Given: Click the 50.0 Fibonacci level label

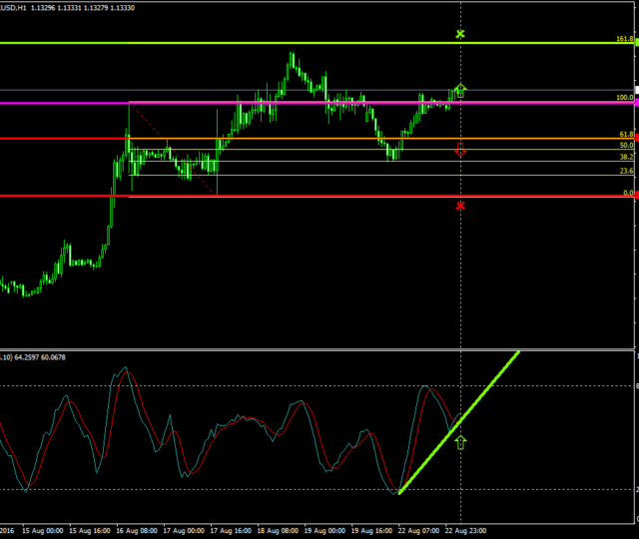Looking at the screenshot, I should 626,146.
